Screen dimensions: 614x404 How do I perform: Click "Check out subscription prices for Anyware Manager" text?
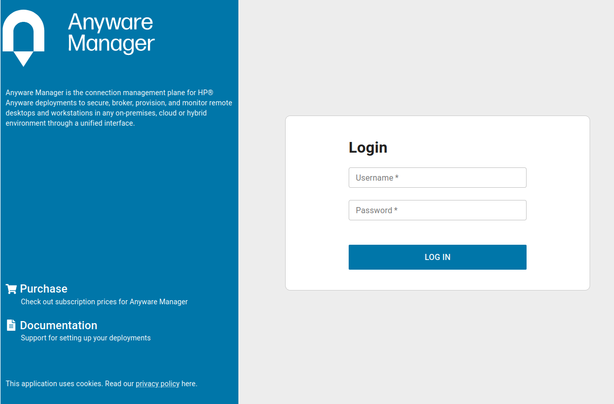point(104,302)
